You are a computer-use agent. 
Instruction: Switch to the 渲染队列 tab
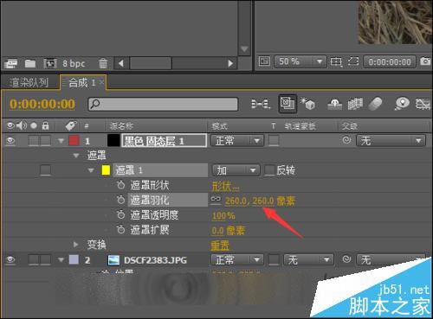29,83
